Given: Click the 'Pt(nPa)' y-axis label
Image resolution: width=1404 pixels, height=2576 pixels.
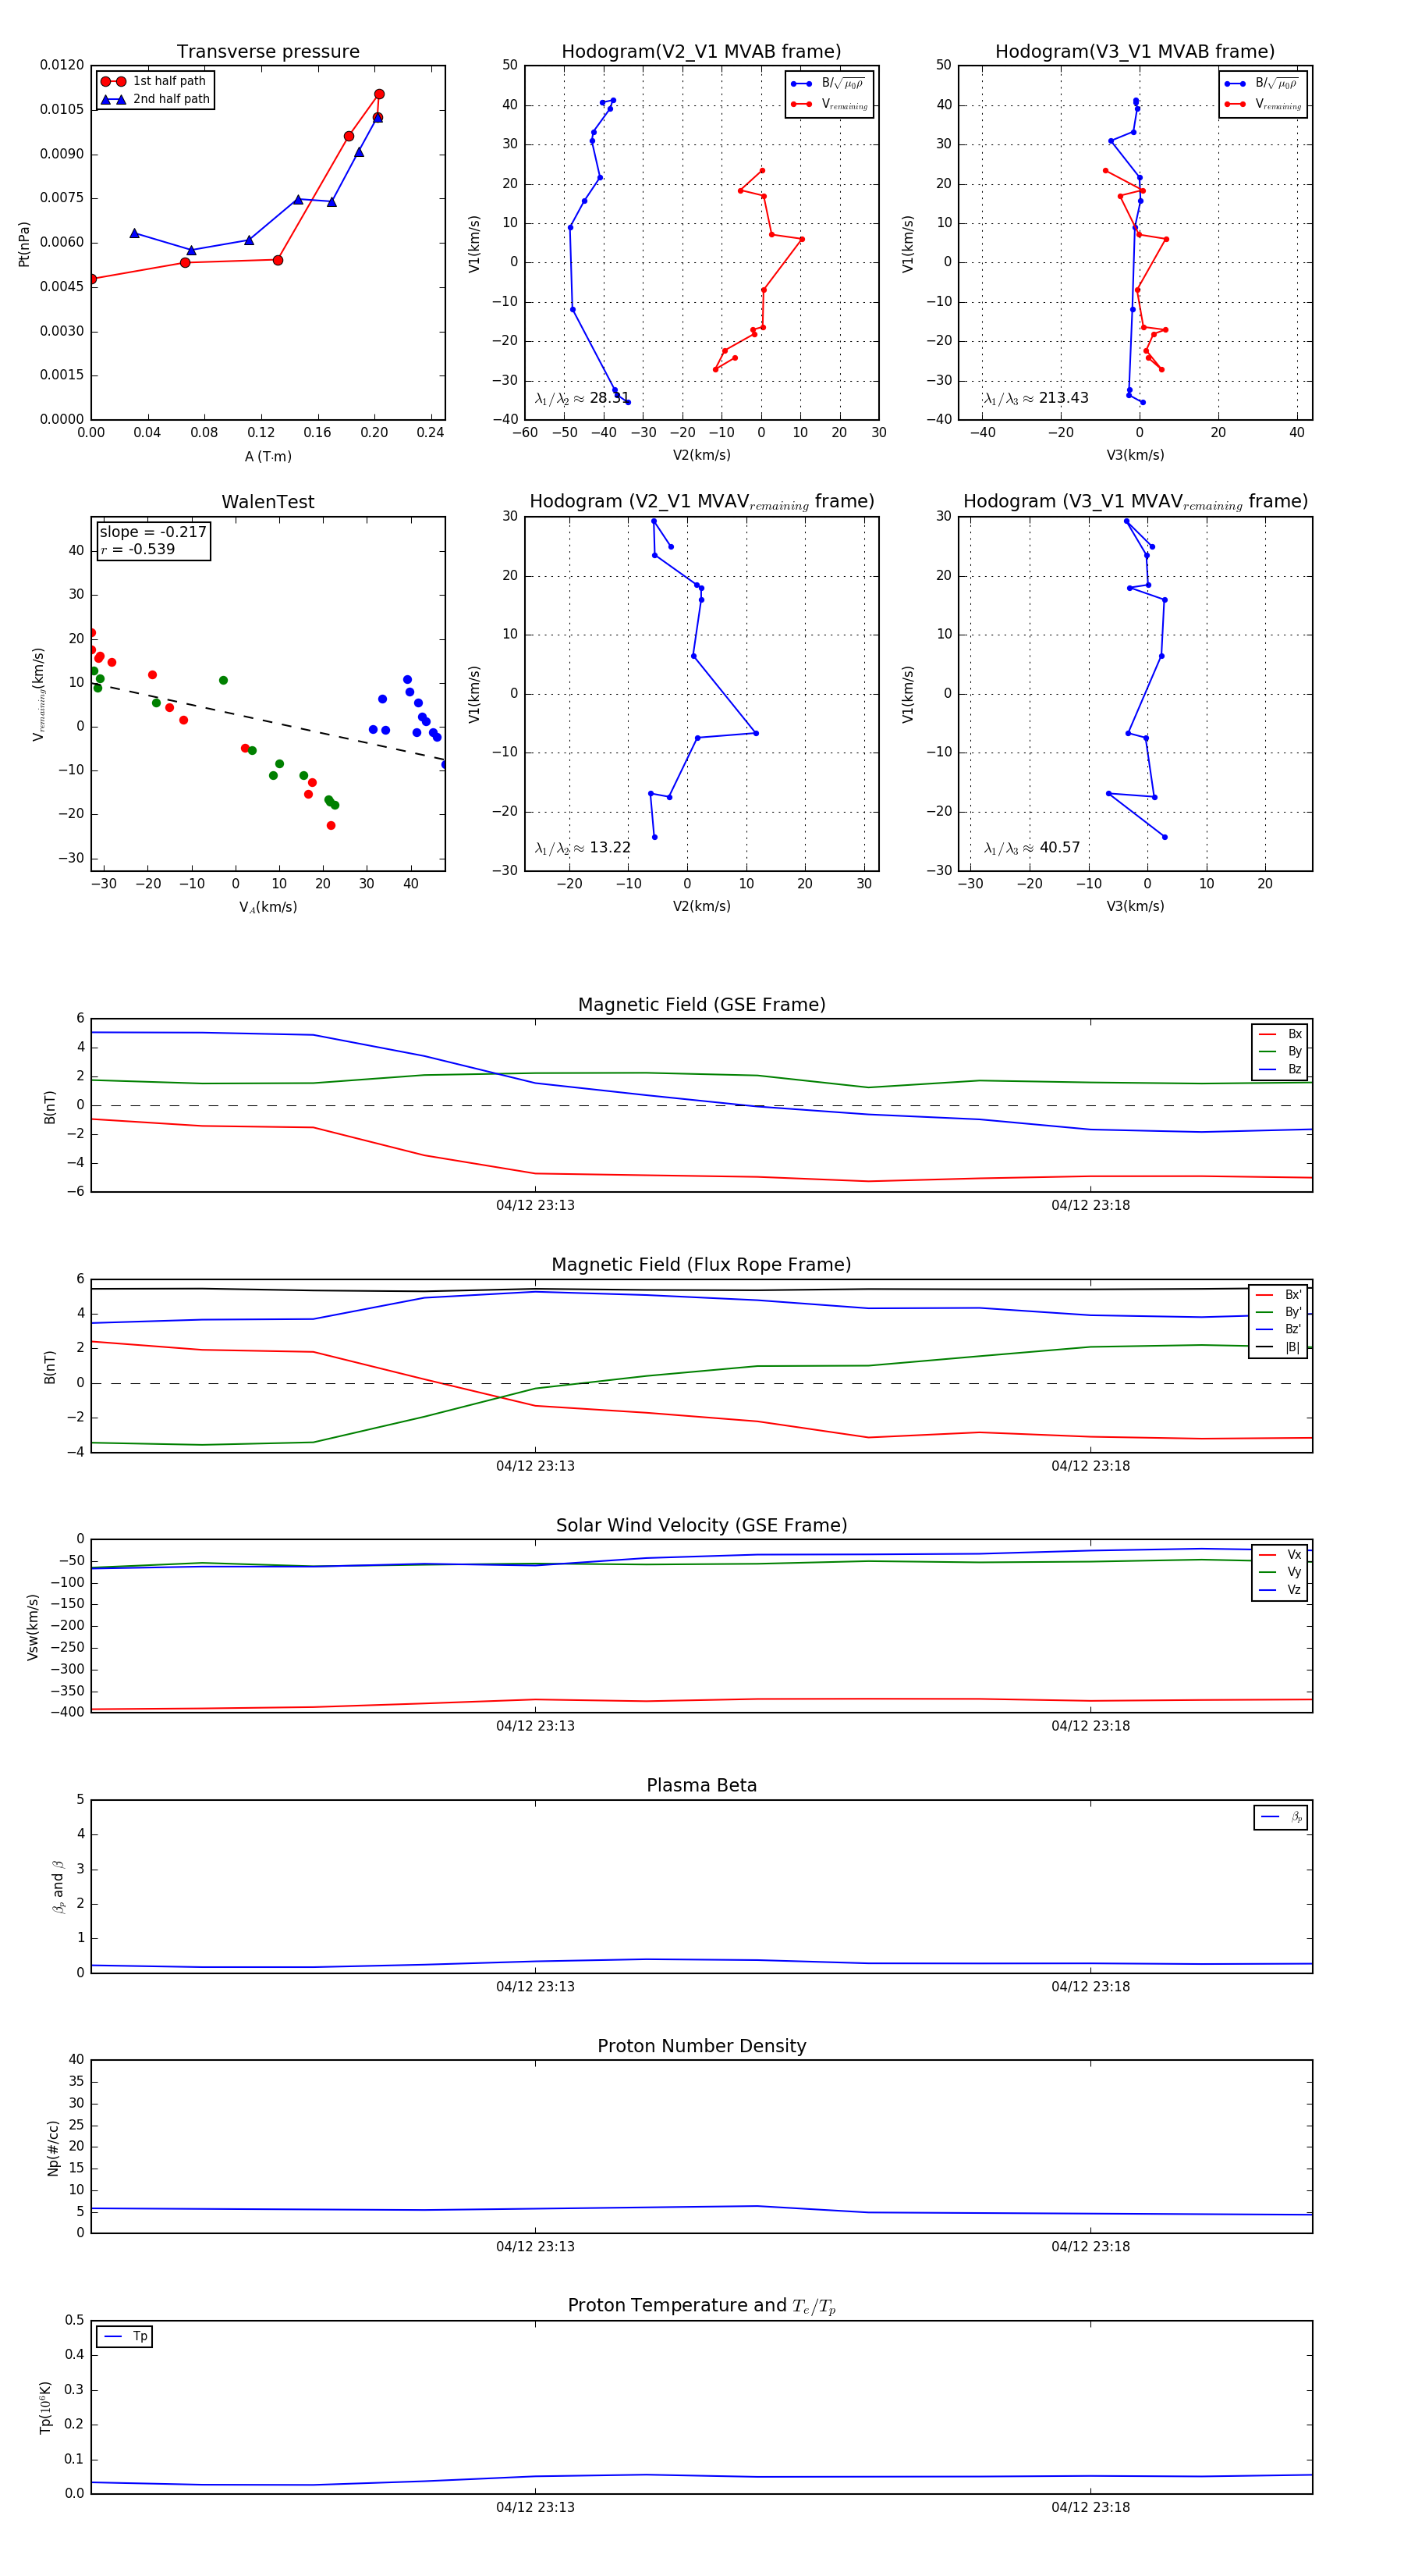Looking at the screenshot, I should pos(24,244).
